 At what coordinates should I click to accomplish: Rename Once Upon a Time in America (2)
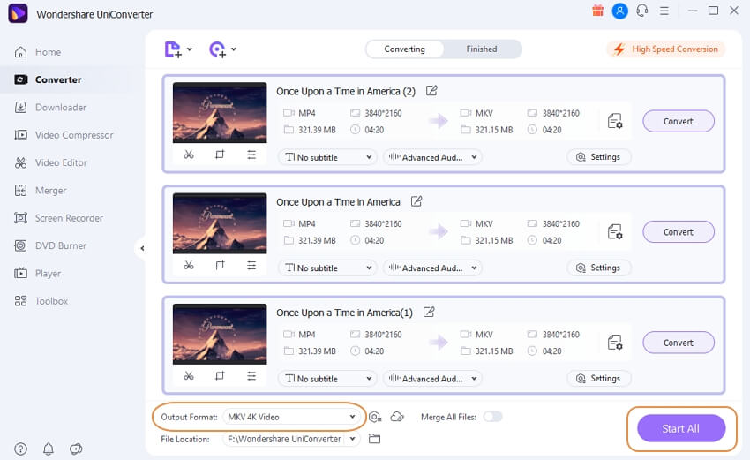(431, 90)
